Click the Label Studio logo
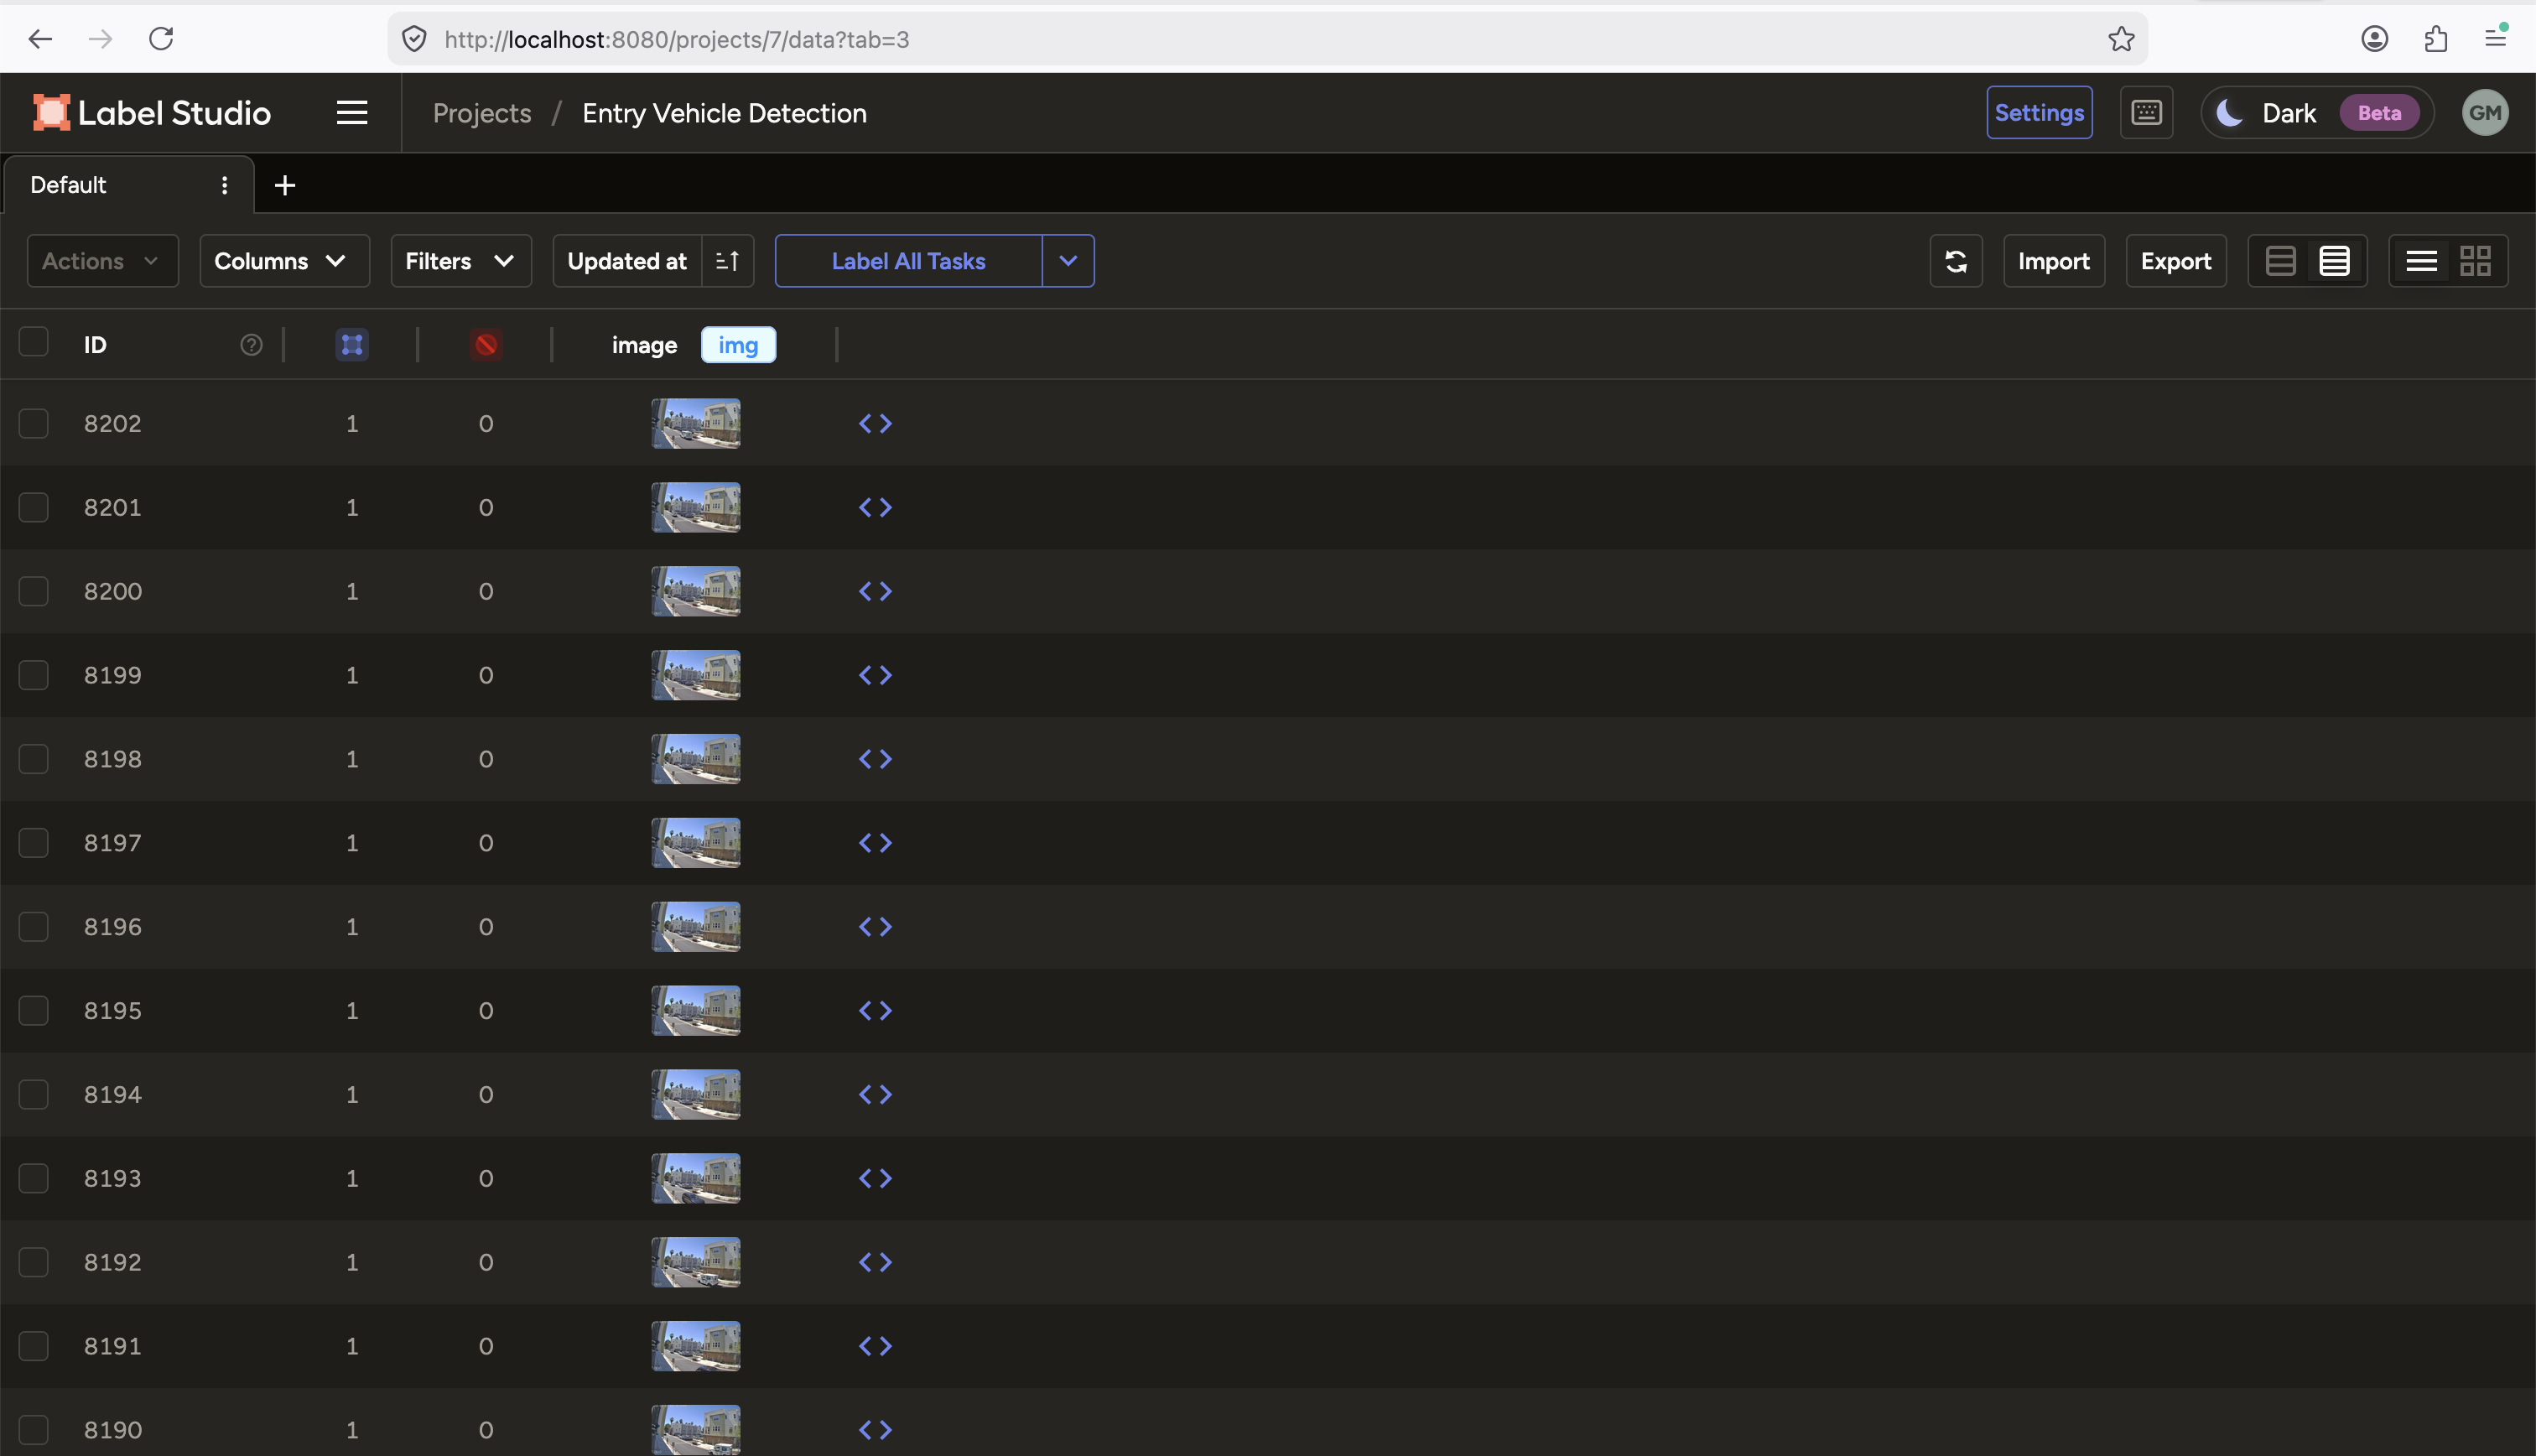The image size is (2536, 1456). 151,113
